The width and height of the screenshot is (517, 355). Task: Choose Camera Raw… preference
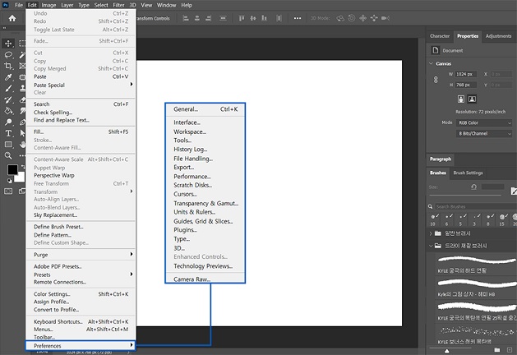click(205, 279)
